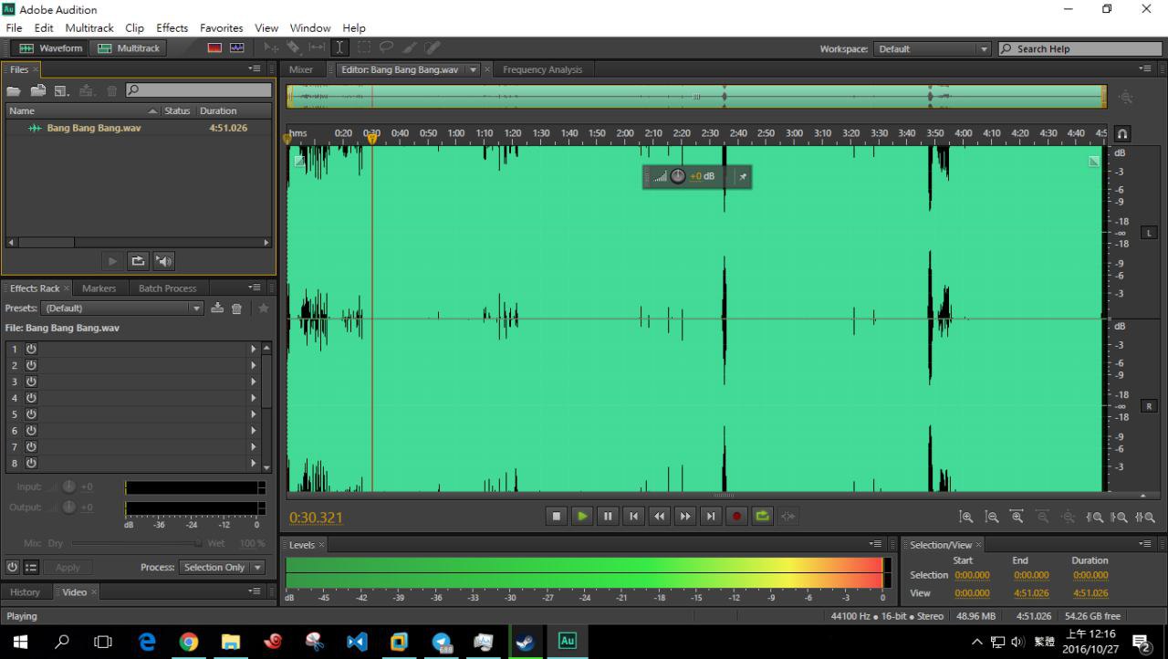This screenshot has width=1168, height=659.
Task: Expand the effect list for slot 6
Action: point(254,431)
